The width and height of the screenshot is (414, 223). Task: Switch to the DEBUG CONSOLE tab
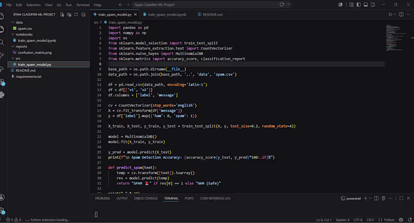[146, 198]
